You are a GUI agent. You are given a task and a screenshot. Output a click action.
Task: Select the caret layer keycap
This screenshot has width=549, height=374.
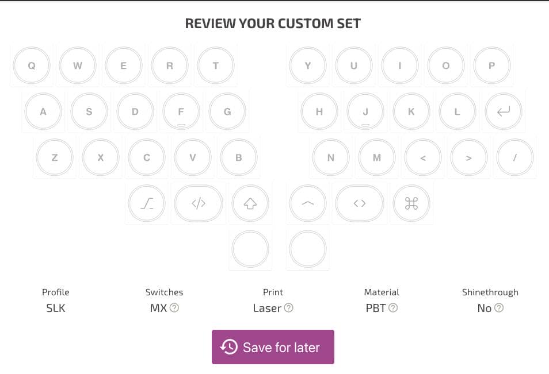click(x=308, y=203)
